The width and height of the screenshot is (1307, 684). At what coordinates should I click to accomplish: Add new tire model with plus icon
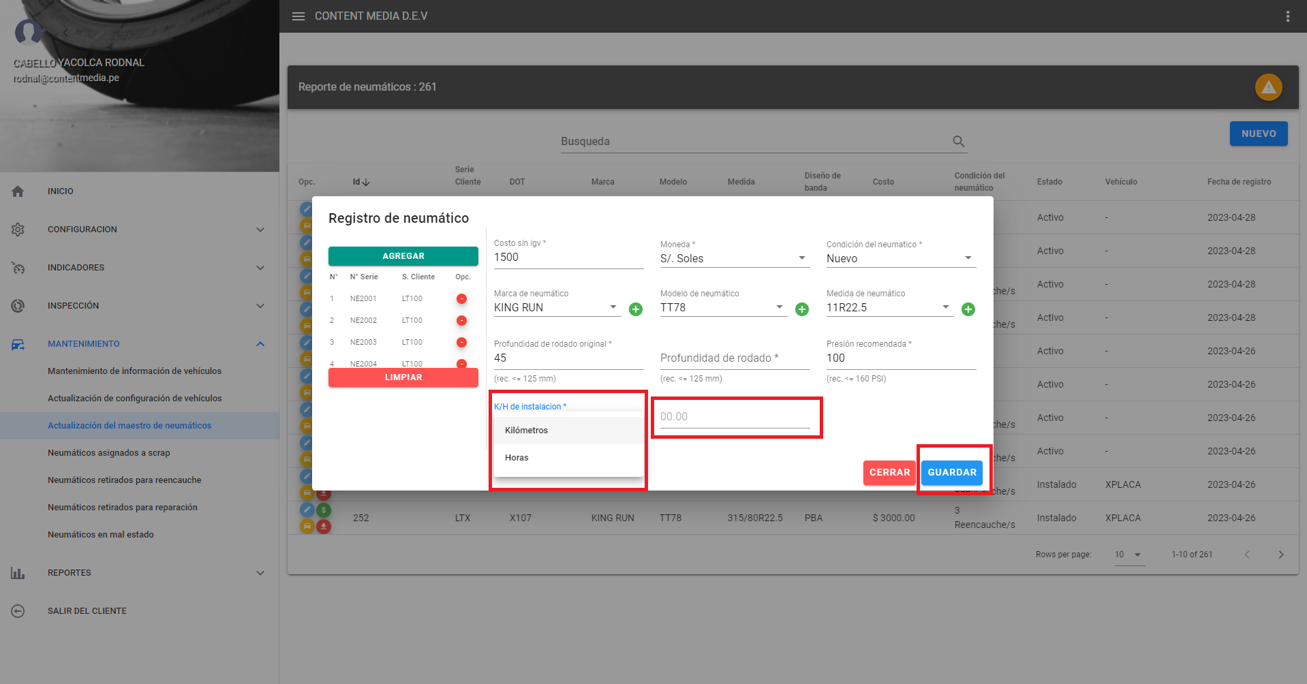802,309
